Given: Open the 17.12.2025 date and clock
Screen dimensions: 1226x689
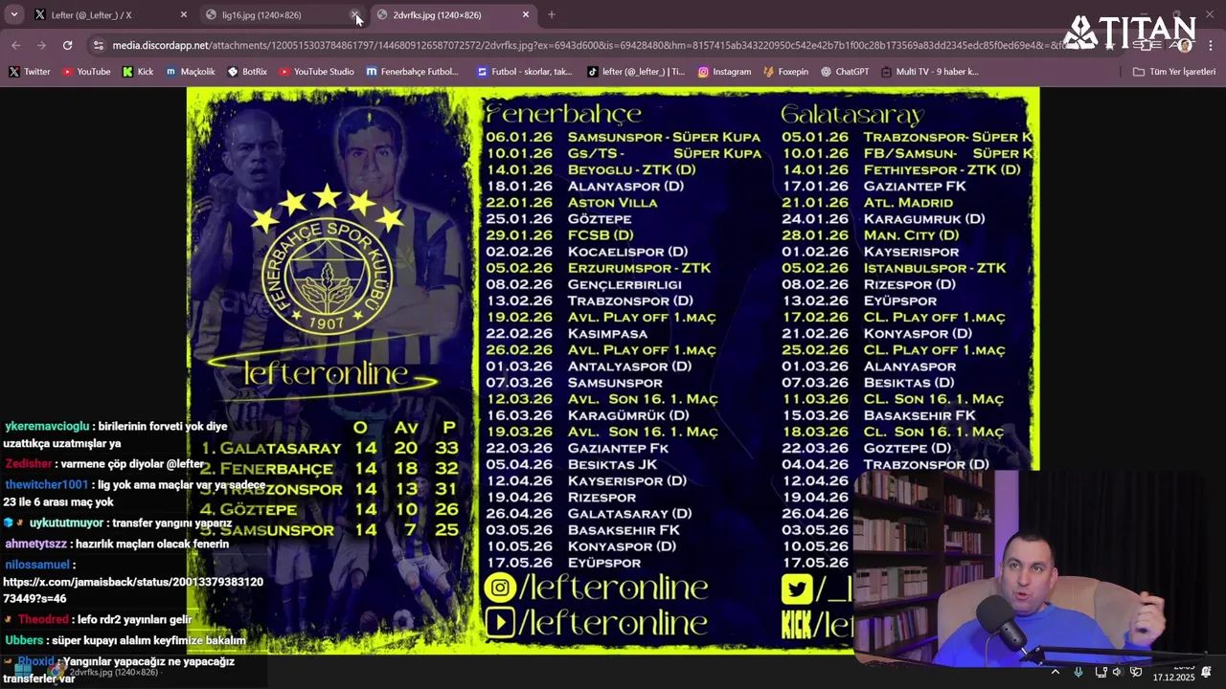Looking at the screenshot, I should pos(1173,673).
